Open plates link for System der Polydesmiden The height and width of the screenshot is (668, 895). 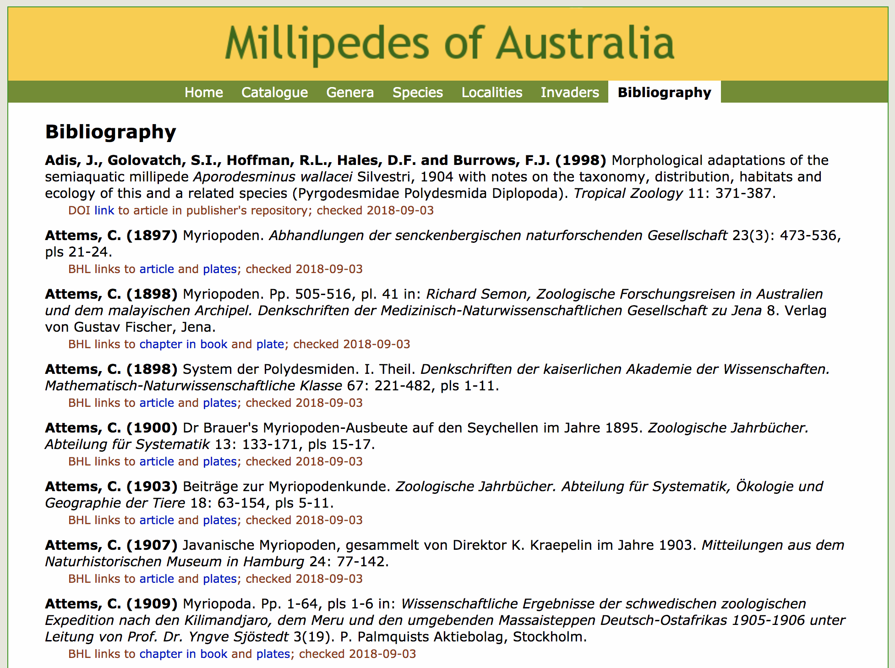coord(220,403)
